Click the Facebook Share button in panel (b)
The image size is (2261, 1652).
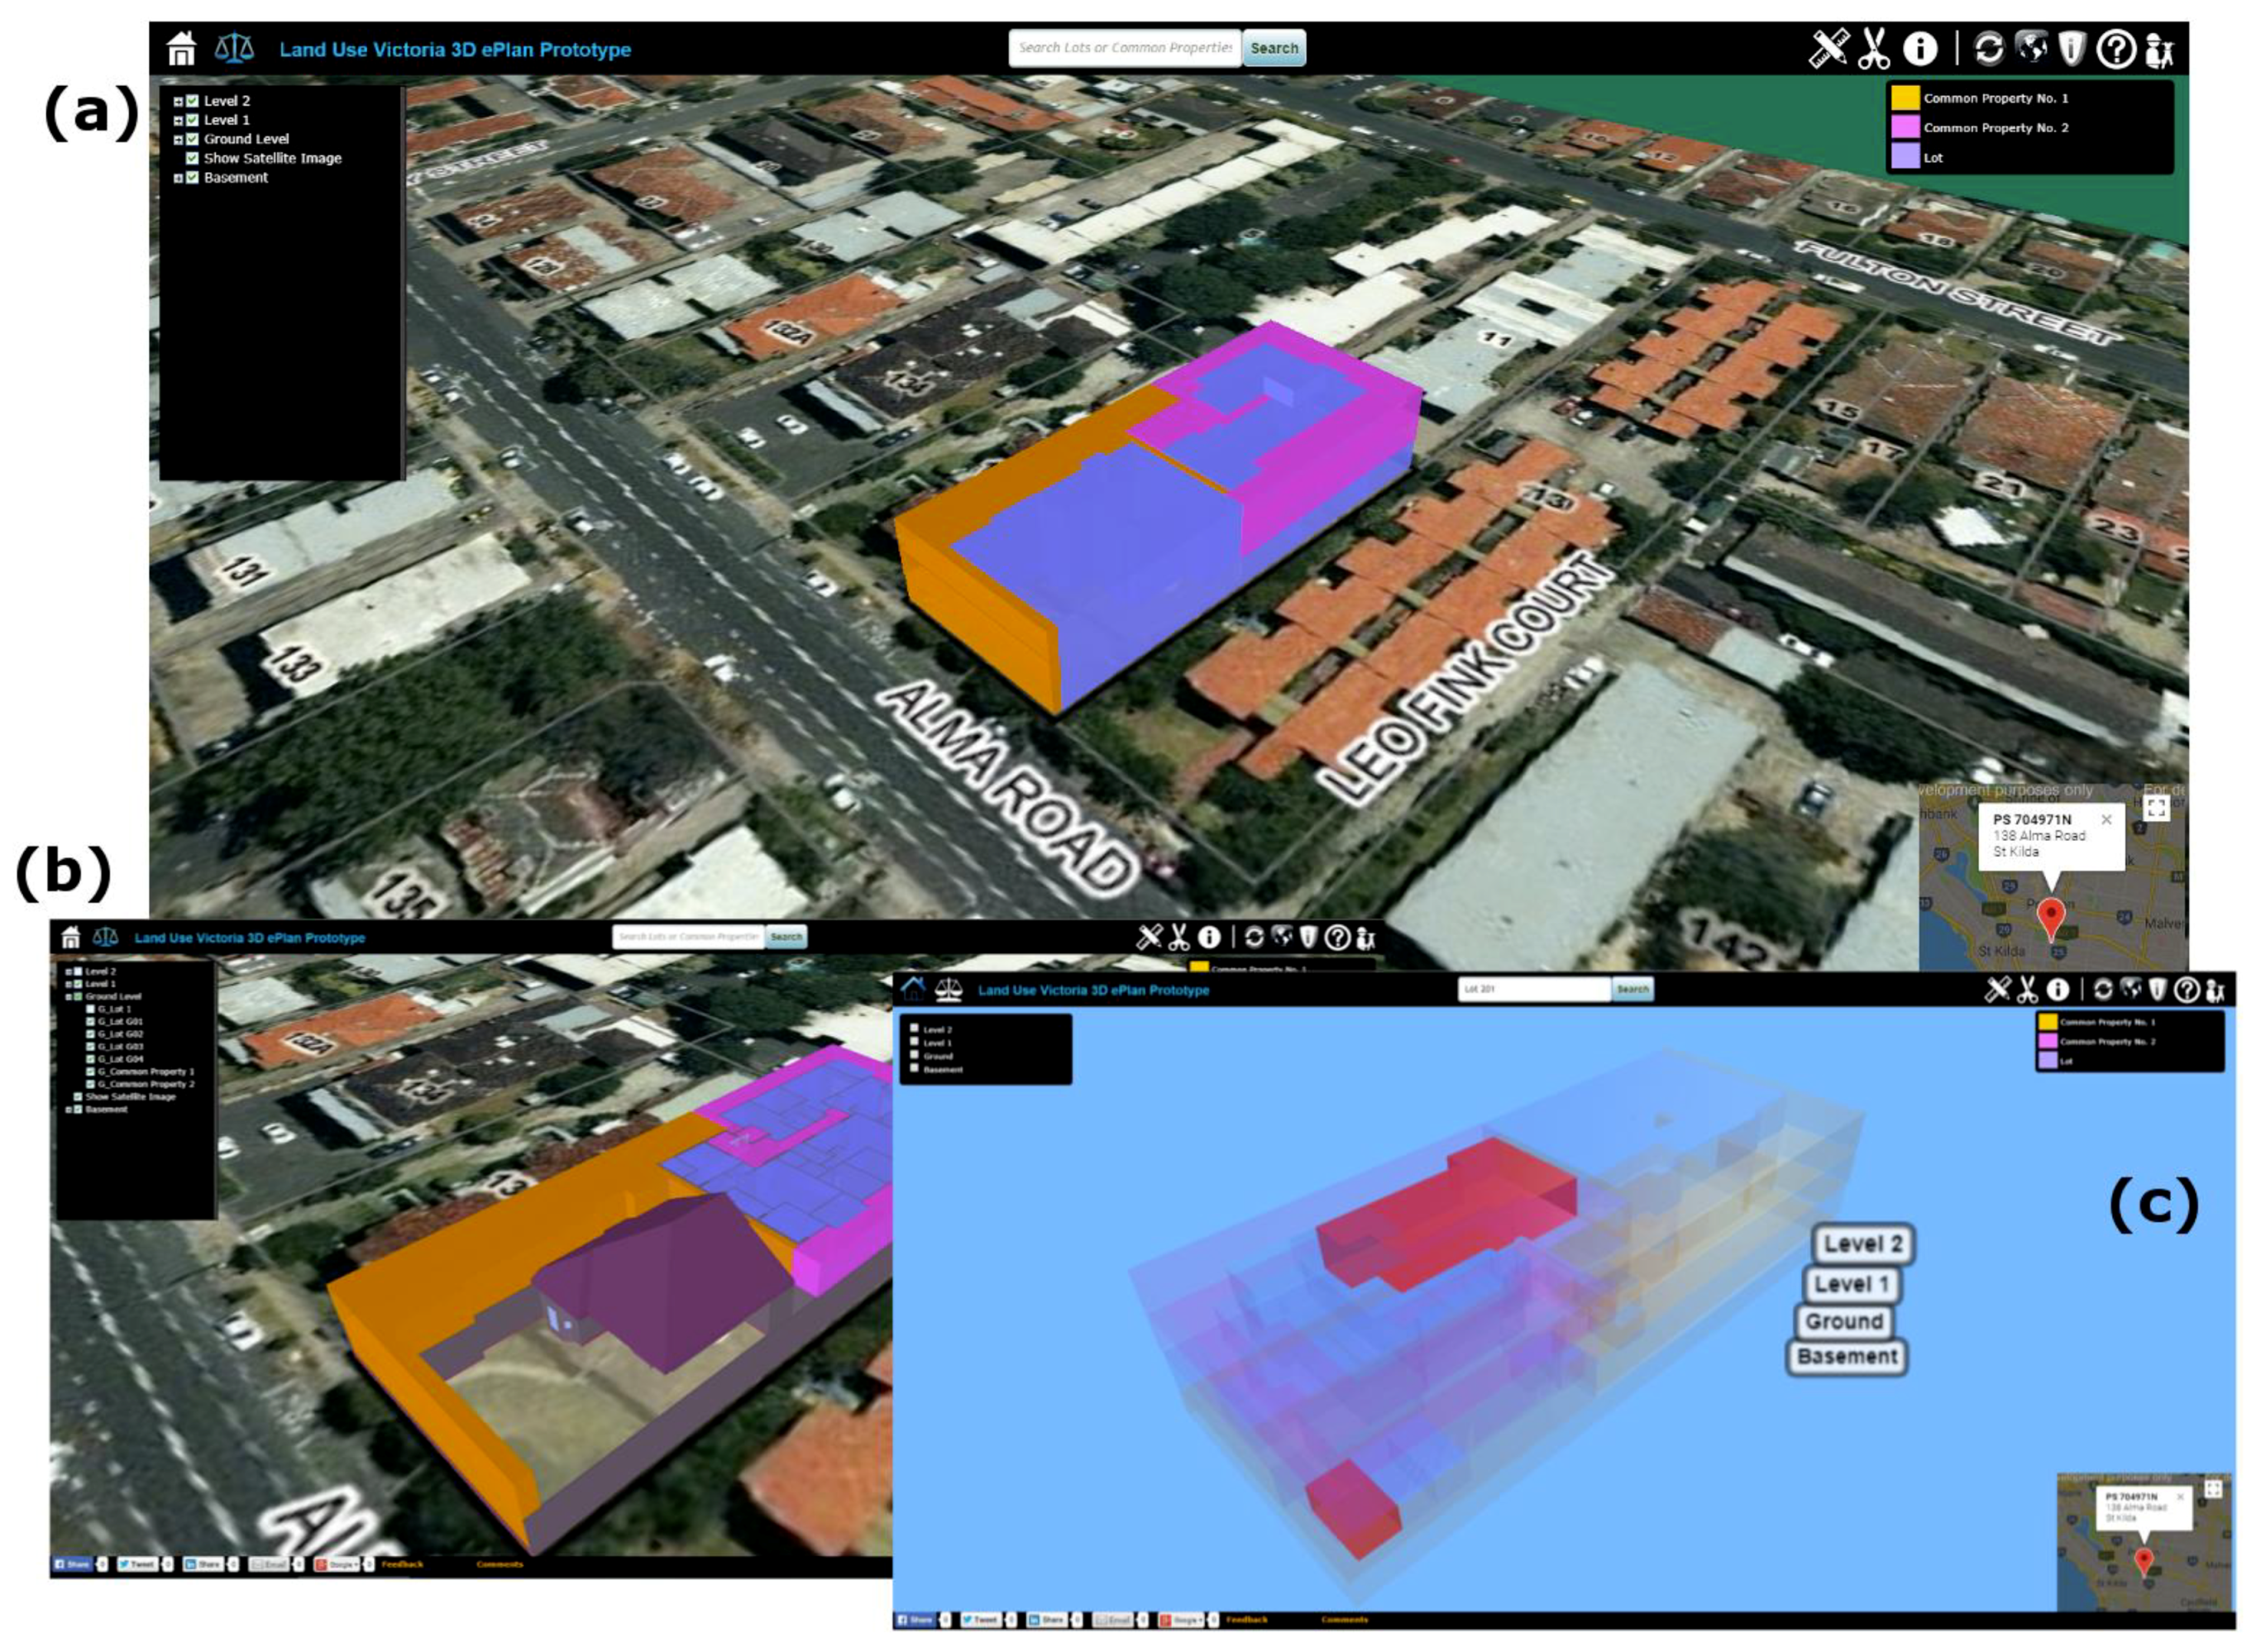tap(73, 1564)
